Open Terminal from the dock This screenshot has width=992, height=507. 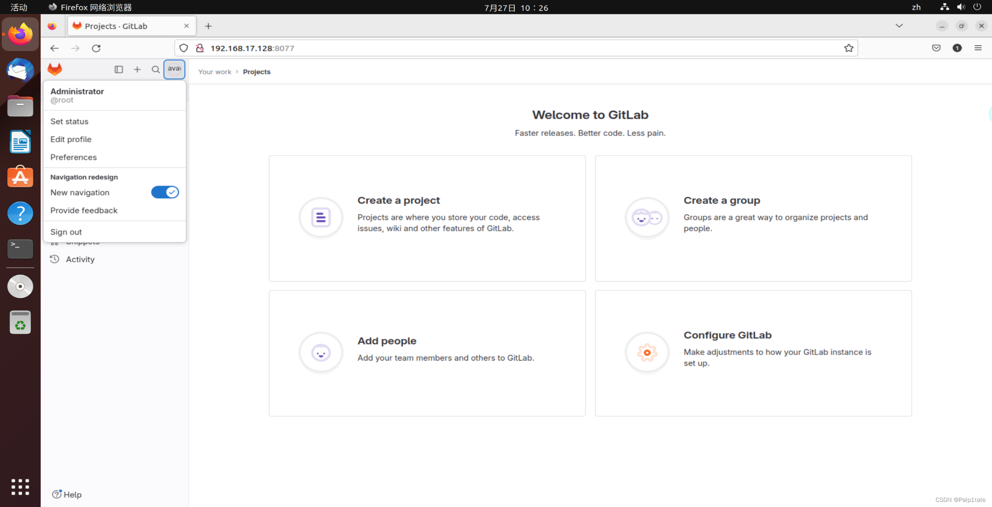coord(20,249)
